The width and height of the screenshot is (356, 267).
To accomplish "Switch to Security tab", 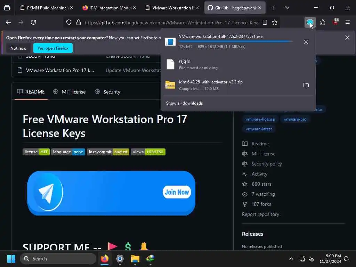I will (x=107, y=92).
